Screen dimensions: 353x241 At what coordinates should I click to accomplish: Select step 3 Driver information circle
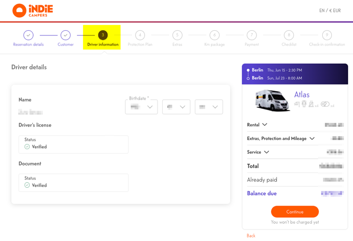click(x=102, y=35)
